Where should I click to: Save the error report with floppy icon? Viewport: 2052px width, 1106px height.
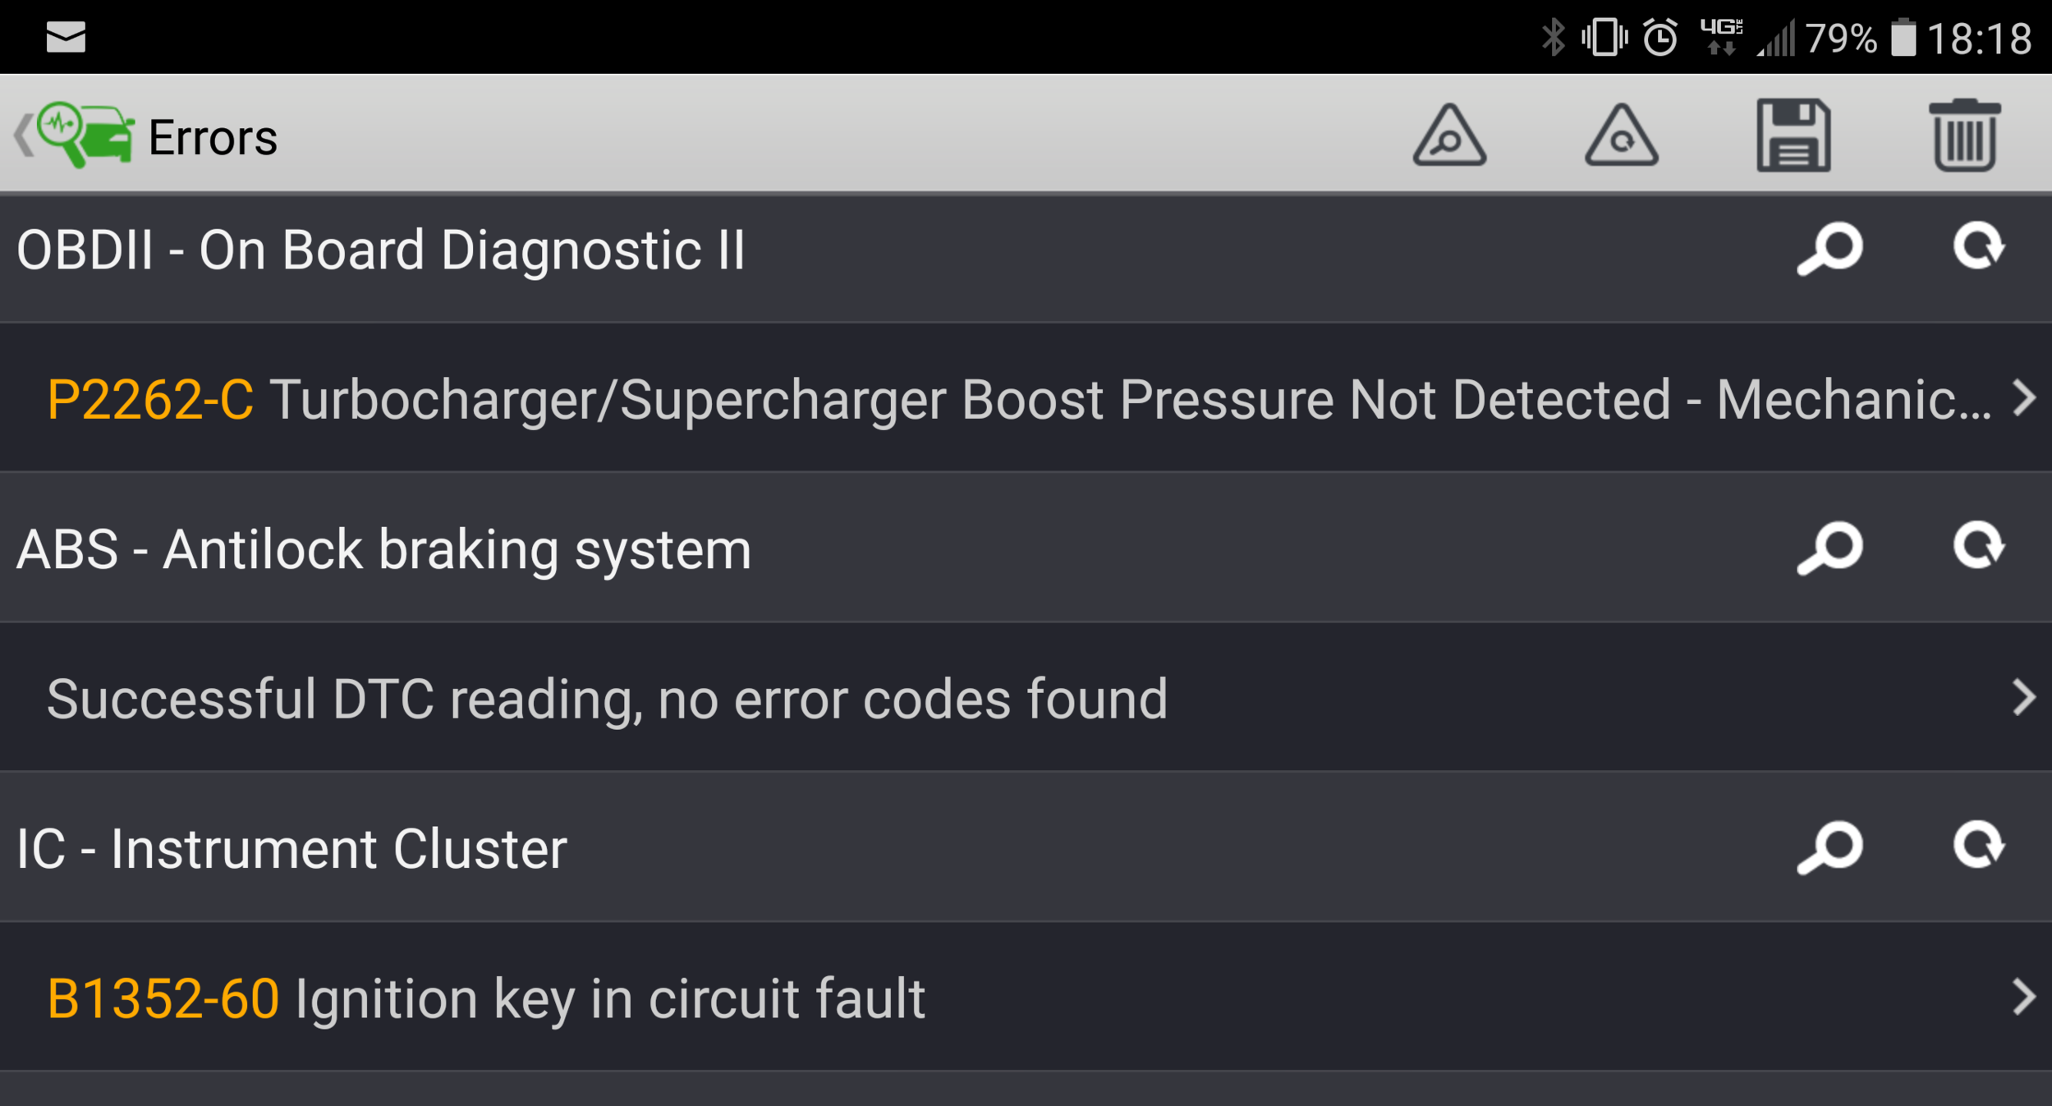pos(1793,135)
